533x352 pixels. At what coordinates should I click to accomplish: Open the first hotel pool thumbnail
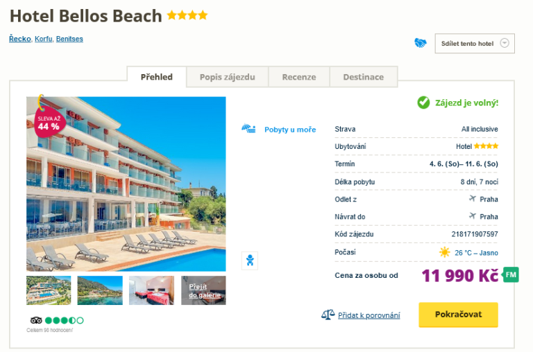pyautogui.click(x=49, y=290)
